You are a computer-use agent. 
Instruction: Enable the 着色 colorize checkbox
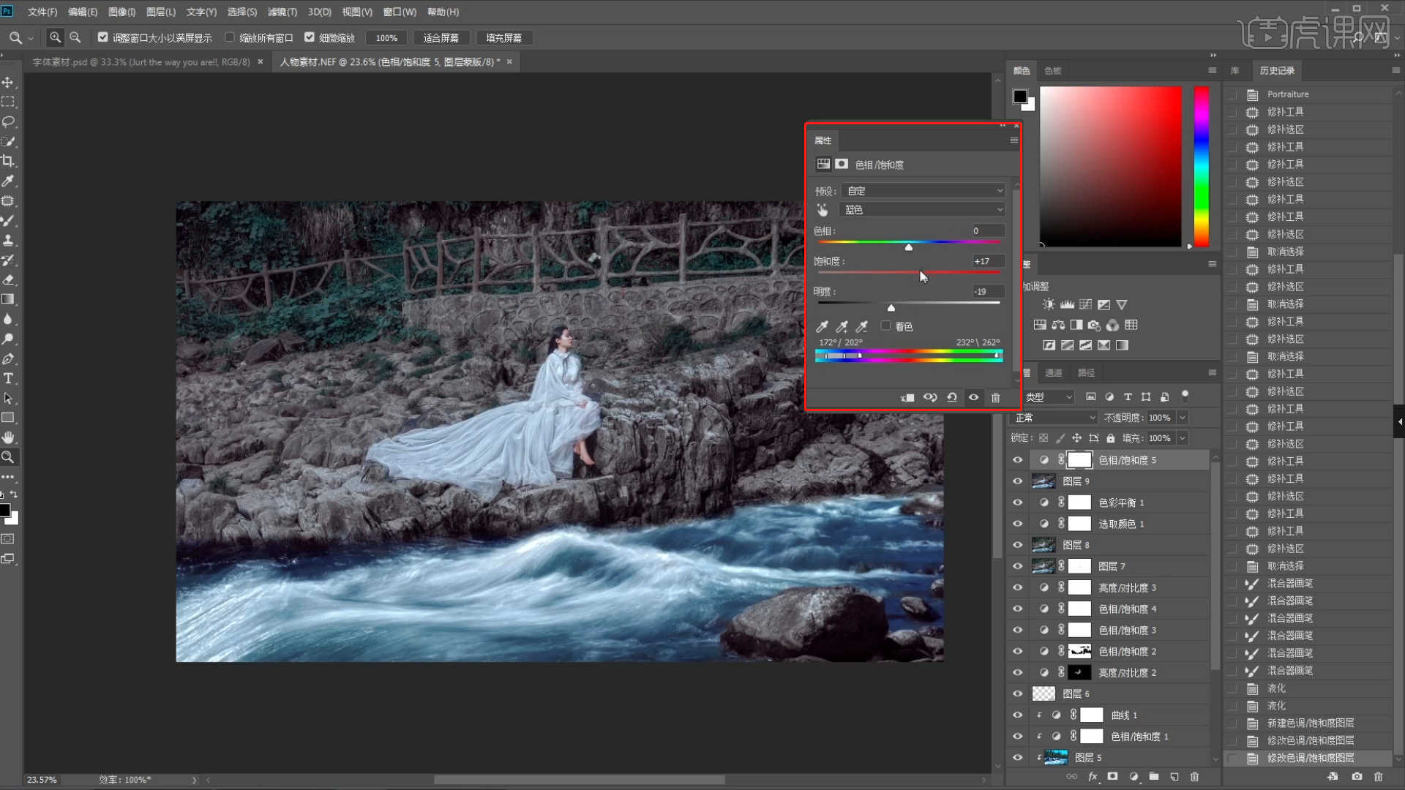pyautogui.click(x=885, y=326)
